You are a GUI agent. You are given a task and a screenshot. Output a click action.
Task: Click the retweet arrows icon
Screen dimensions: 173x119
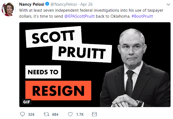46,114
